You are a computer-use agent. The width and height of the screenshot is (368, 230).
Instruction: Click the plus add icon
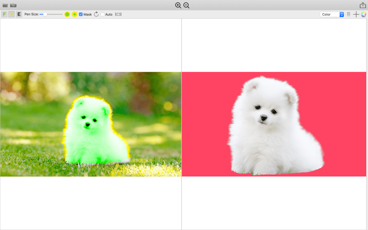[356, 14]
